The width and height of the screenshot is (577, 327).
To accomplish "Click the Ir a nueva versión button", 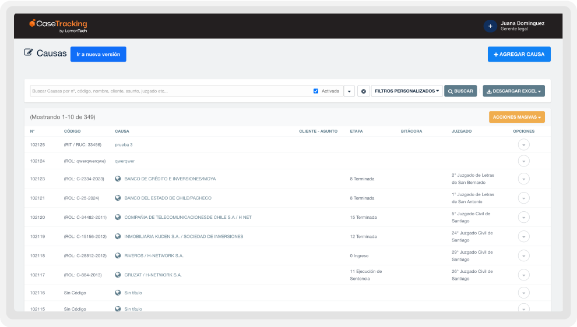I will (98, 54).
